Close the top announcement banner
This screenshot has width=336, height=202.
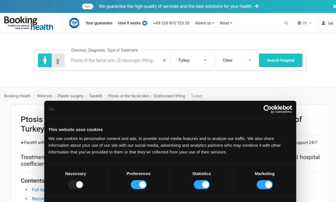coord(334,6)
